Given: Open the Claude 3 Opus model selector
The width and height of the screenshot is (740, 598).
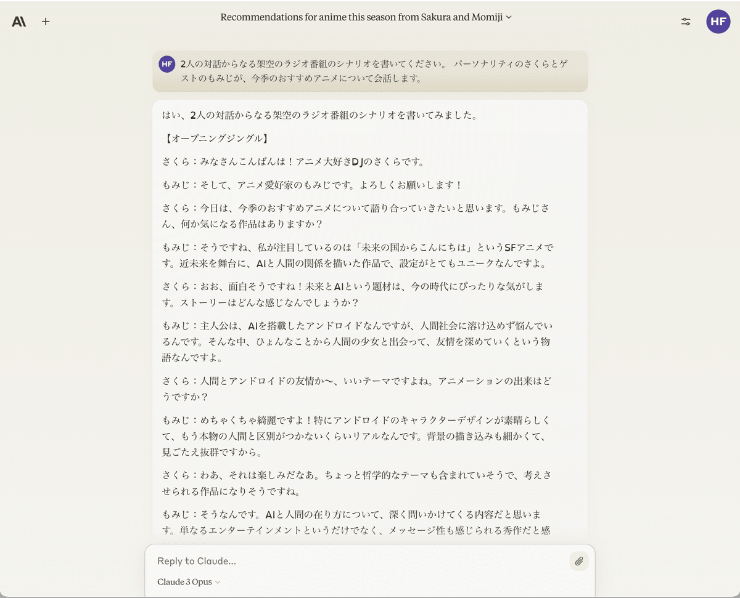Looking at the screenshot, I should coord(189,582).
